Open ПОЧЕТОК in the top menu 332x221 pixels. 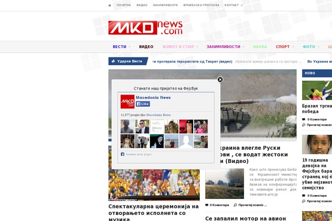point(123,5)
